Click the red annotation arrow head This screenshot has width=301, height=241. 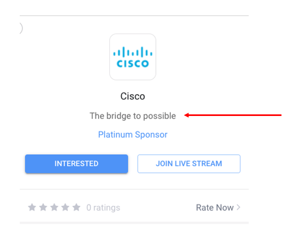[187, 115]
